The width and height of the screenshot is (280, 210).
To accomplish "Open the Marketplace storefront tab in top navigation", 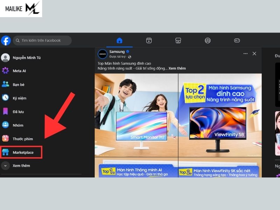I will pyautogui.click(x=178, y=41).
